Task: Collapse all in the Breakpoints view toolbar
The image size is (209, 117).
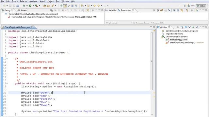Action: click(x=178, y=10)
